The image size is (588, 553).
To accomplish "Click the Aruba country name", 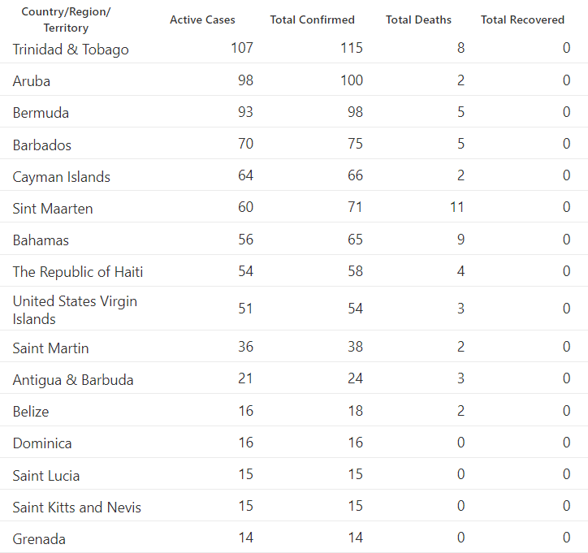I will [32, 81].
